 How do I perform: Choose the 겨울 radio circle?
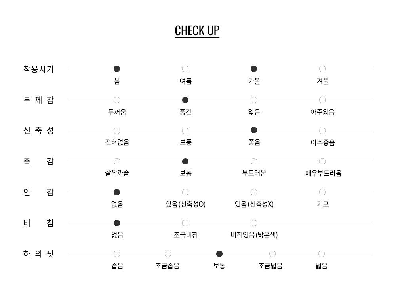click(322, 69)
